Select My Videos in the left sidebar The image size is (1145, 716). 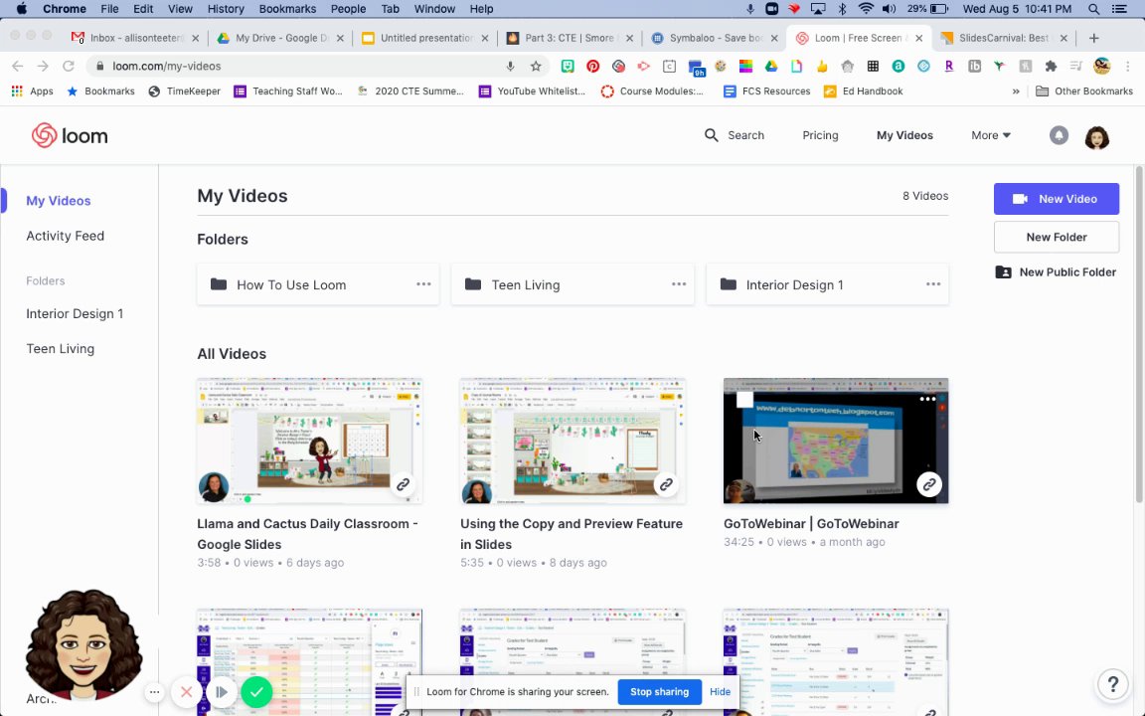[59, 201]
